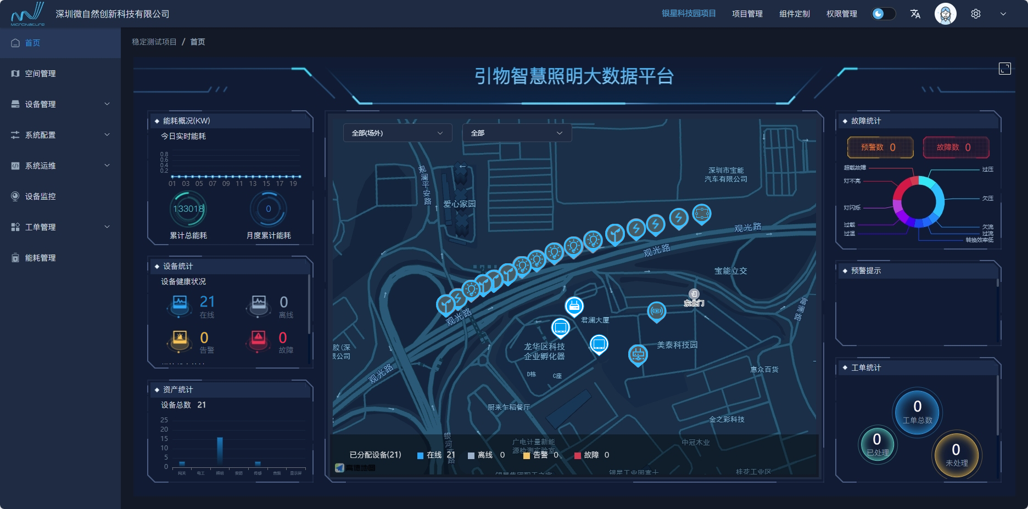Go to 首页 in sidebar
This screenshot has width=1028, height=509.
[60, 43]
